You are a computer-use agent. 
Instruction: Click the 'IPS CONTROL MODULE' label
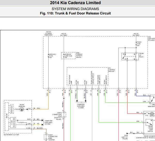(x=112, y=70)
